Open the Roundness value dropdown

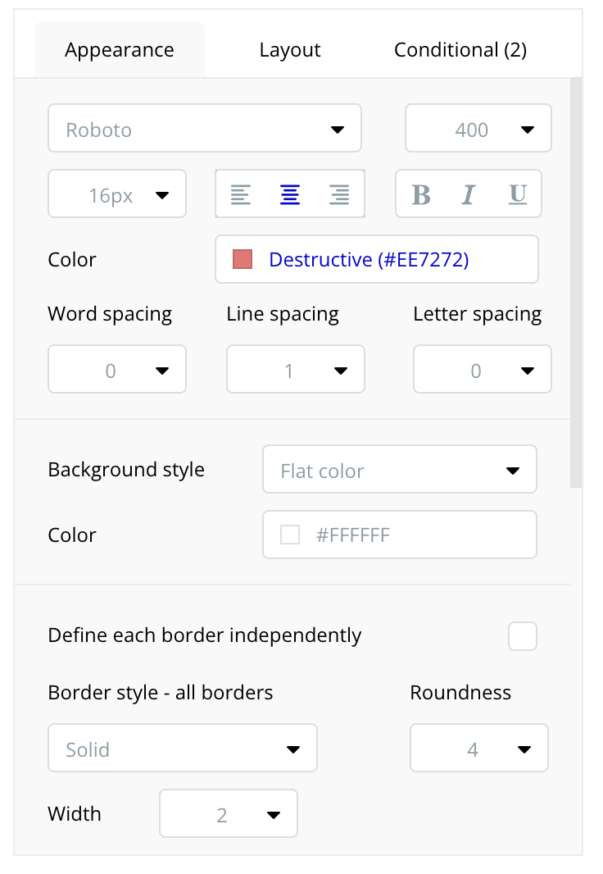pos(479,749)
